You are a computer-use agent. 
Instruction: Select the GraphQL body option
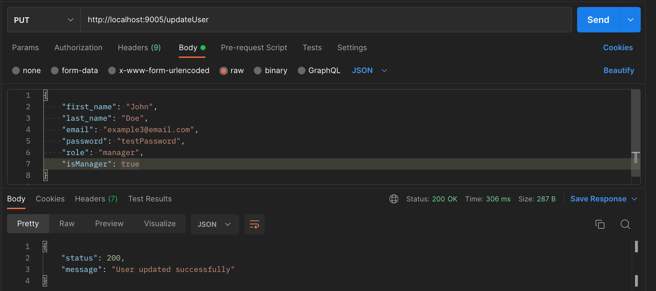pos(319,71)
